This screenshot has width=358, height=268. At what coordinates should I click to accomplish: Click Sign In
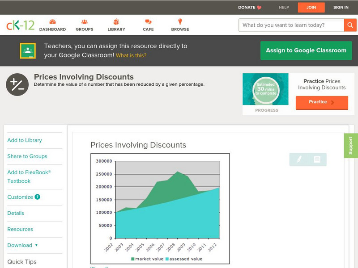tap(341, 8)
